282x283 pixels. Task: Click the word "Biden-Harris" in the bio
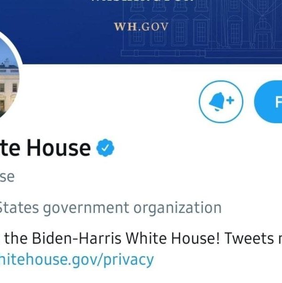point(76,238)
